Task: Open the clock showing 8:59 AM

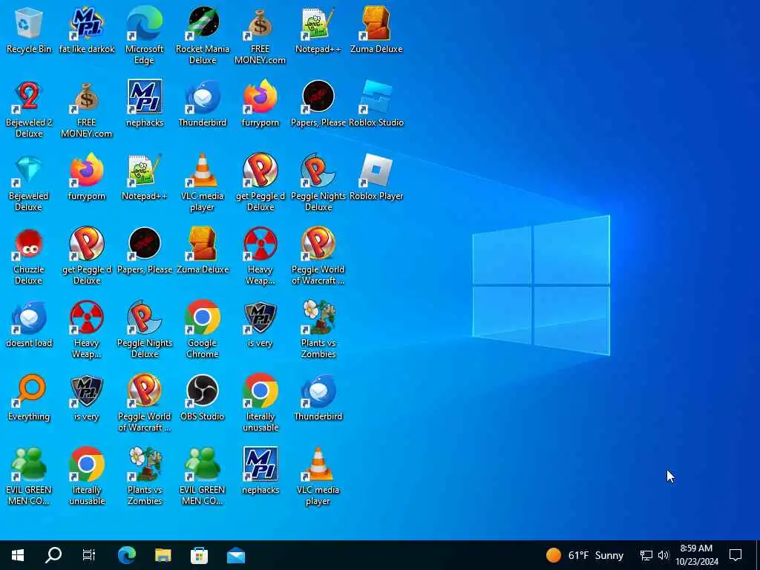Action: (696, 555)
